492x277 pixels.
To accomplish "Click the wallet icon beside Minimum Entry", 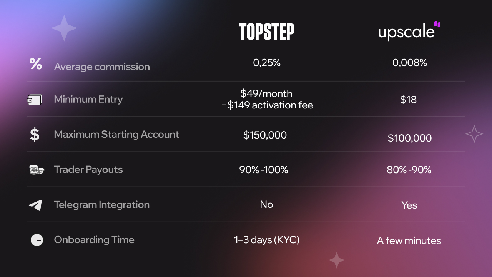I will coord(35,100).
